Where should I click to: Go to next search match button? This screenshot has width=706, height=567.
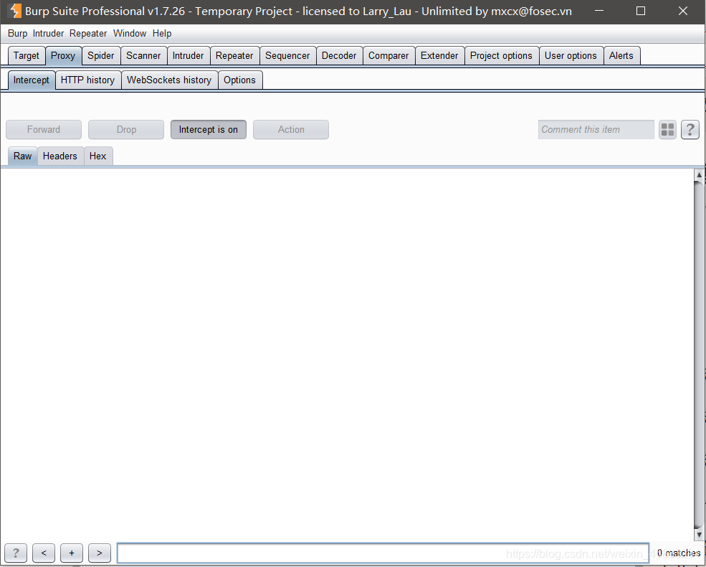pyautogui.click(x=100, y=553)
